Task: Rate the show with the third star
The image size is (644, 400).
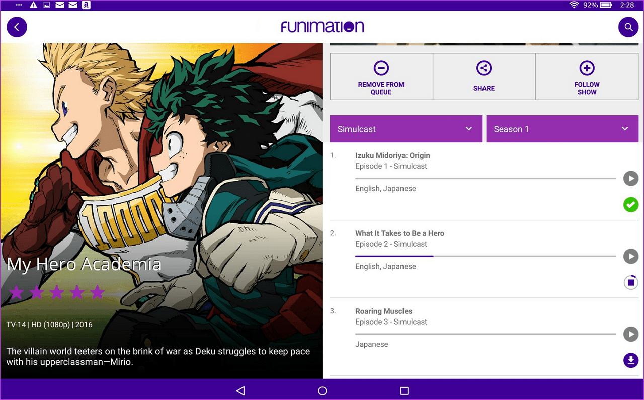Action: pyautogui.click(x=56, y=292)
